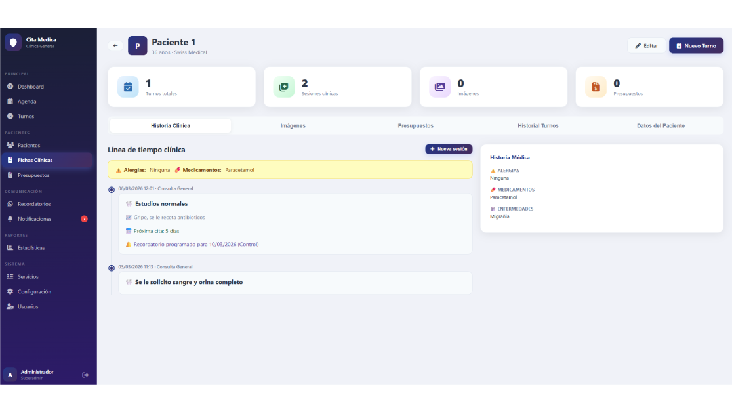Select the Datos del Paciente tab
Image resolution: width=732 pixels, height=412 pixels.
point(661,125)
